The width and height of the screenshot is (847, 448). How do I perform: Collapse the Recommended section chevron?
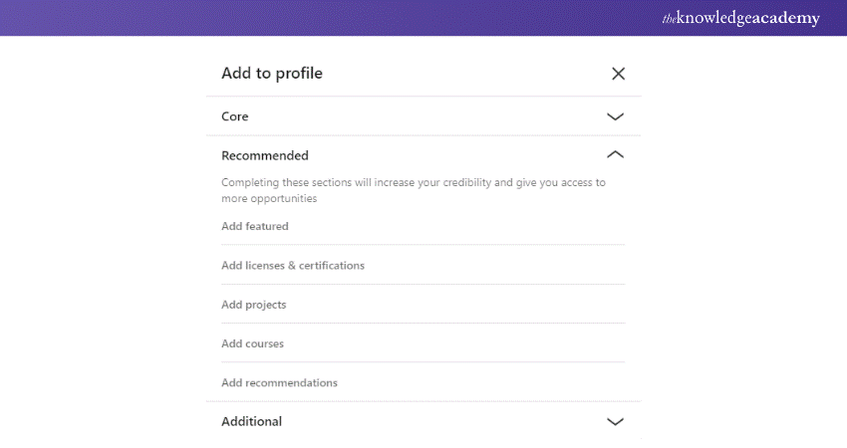pyautogui.click(x=615, y=155)
